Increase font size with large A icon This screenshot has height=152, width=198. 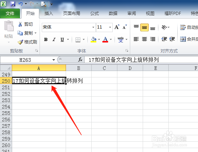pos(117,27)
